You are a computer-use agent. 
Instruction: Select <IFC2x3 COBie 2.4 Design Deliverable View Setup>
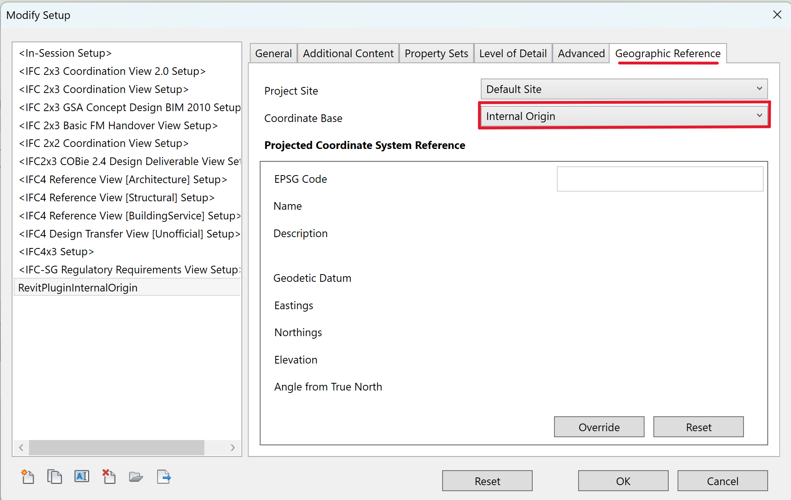coord(127,161)
